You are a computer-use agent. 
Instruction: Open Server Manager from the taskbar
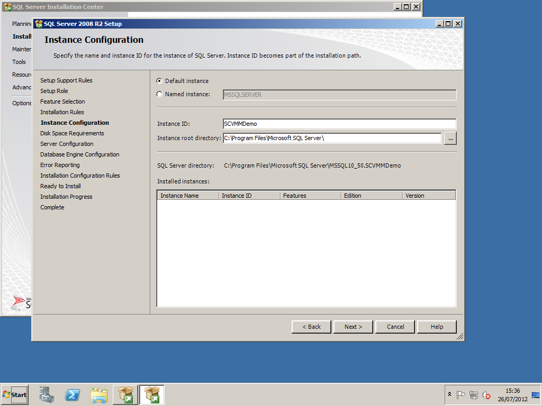(x=47, y=394)
